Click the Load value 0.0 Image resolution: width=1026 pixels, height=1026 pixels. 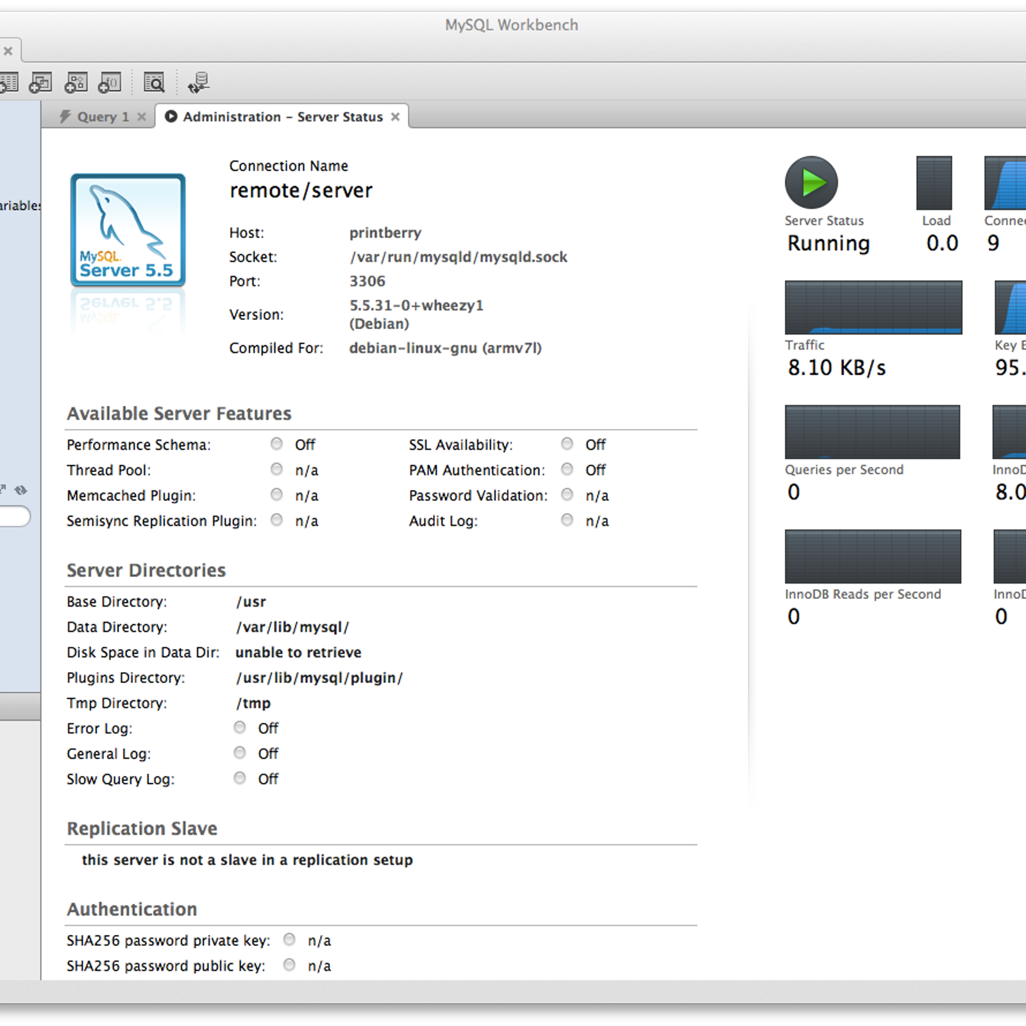coord(942,244)
